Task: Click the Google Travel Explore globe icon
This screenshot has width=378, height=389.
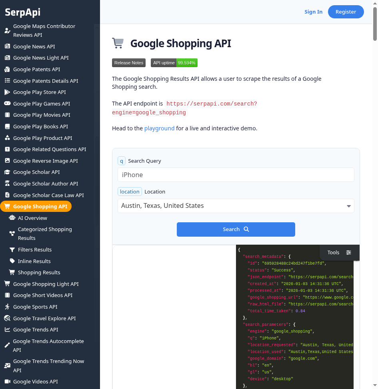Action: (x=7, y=318)
